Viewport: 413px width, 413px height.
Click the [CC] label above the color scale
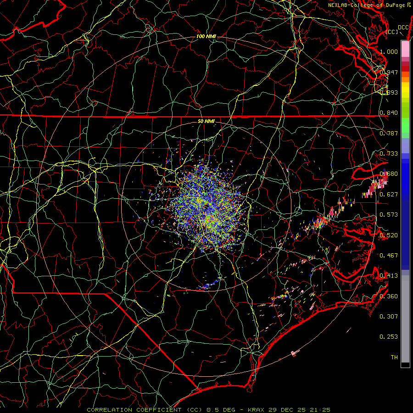pos(392,32)
